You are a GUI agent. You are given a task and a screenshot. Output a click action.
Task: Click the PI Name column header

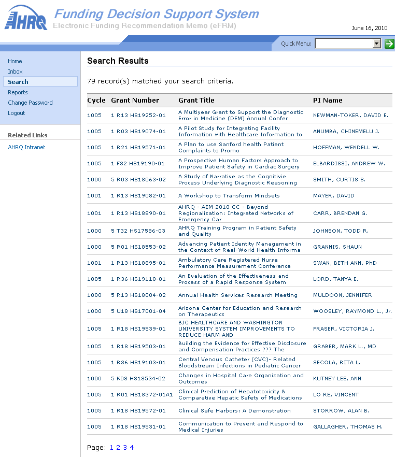point(328,101)
